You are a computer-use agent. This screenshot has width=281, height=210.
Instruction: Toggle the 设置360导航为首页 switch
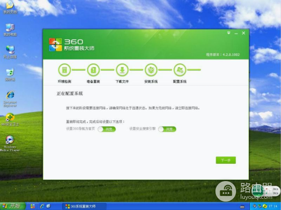point(107,129)
